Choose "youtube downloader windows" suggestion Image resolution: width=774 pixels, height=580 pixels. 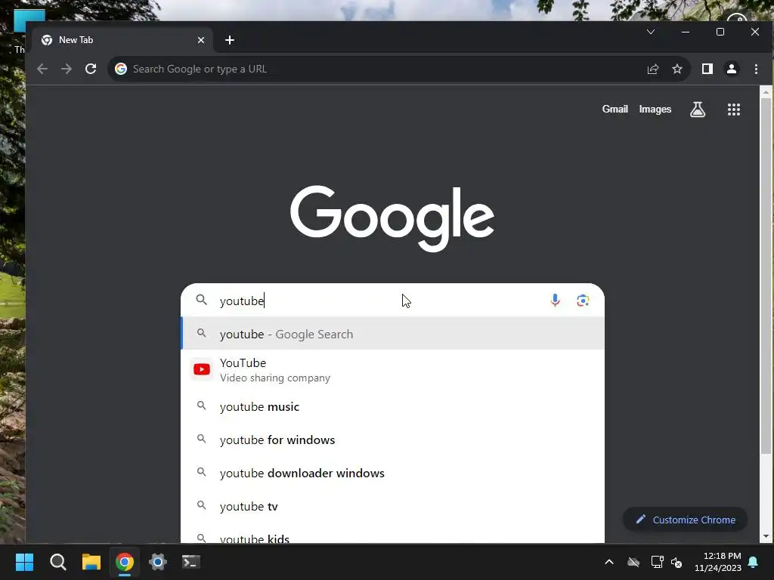point(393,473)
